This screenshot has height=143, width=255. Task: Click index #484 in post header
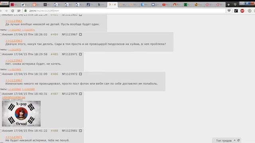pos(54,35)
